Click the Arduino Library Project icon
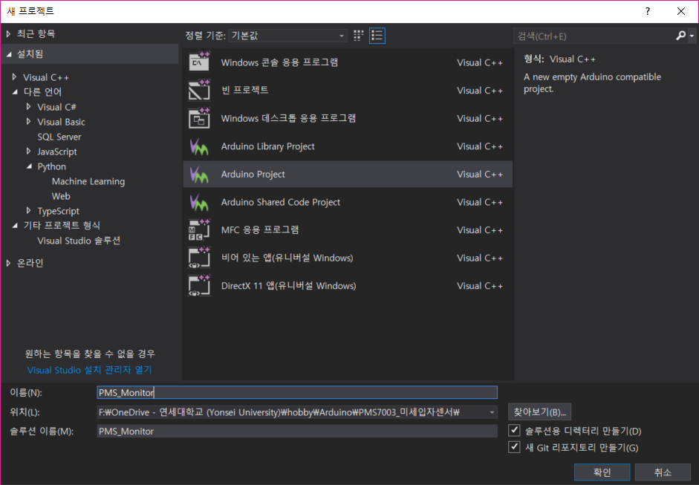 [199, 146]
